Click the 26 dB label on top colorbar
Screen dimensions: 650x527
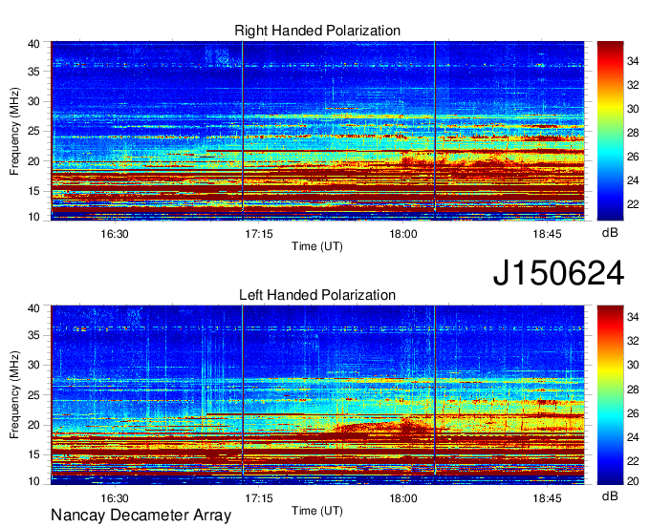633,157
